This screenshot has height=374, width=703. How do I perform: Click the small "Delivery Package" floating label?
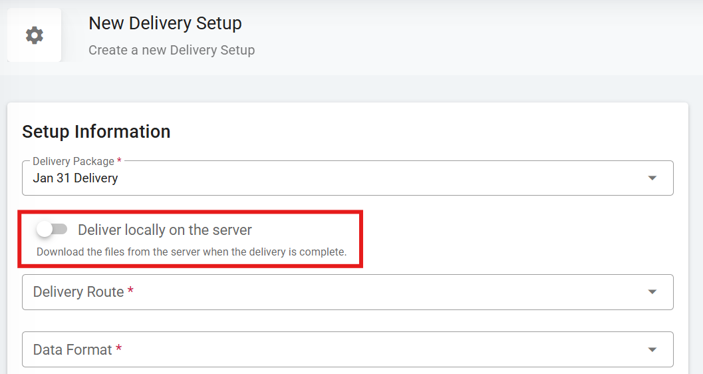pyautogui.click(x=73, y=162)
